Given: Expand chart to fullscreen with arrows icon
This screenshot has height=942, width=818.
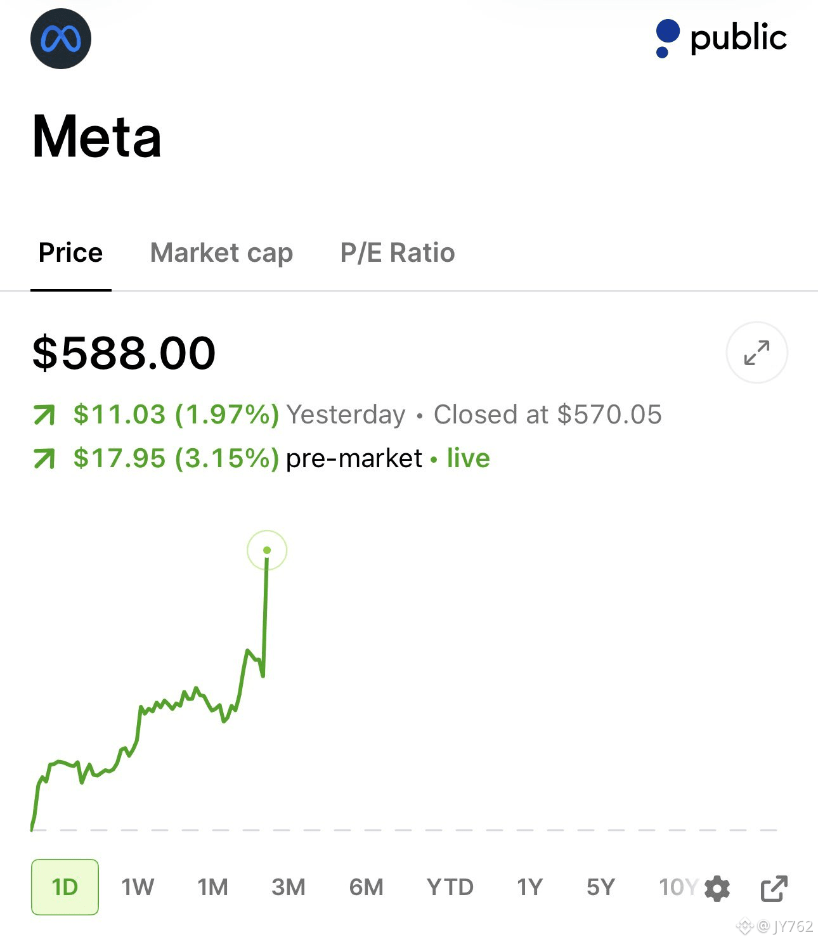Looking at the screenshot, I should [756, 352].
